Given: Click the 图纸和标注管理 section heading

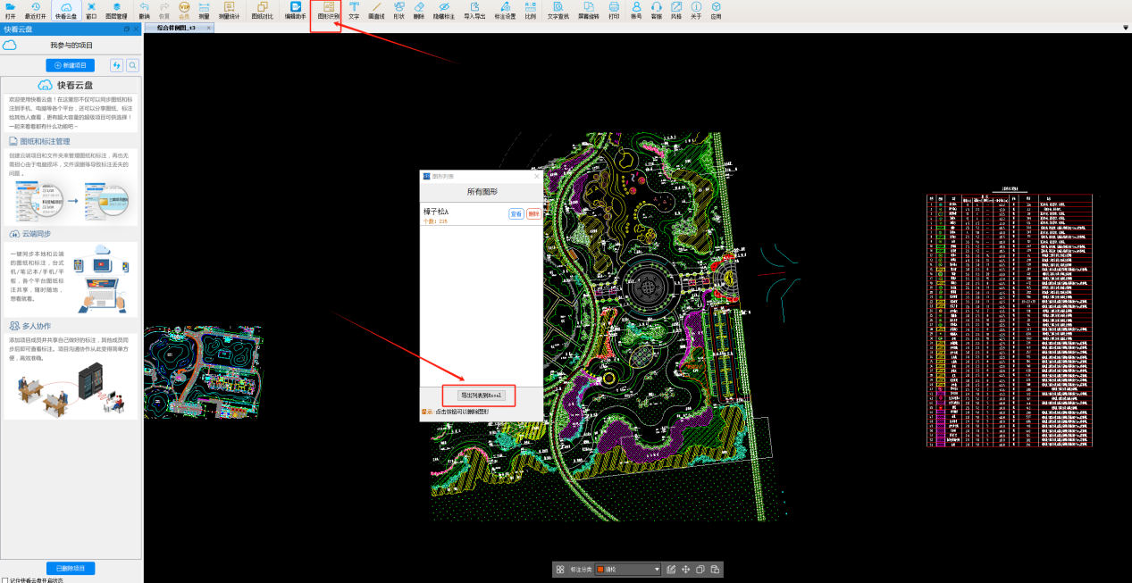Looking at the screenshot, I should (45, 141).
